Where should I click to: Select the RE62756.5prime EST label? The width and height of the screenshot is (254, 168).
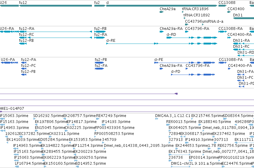(233, 146)
